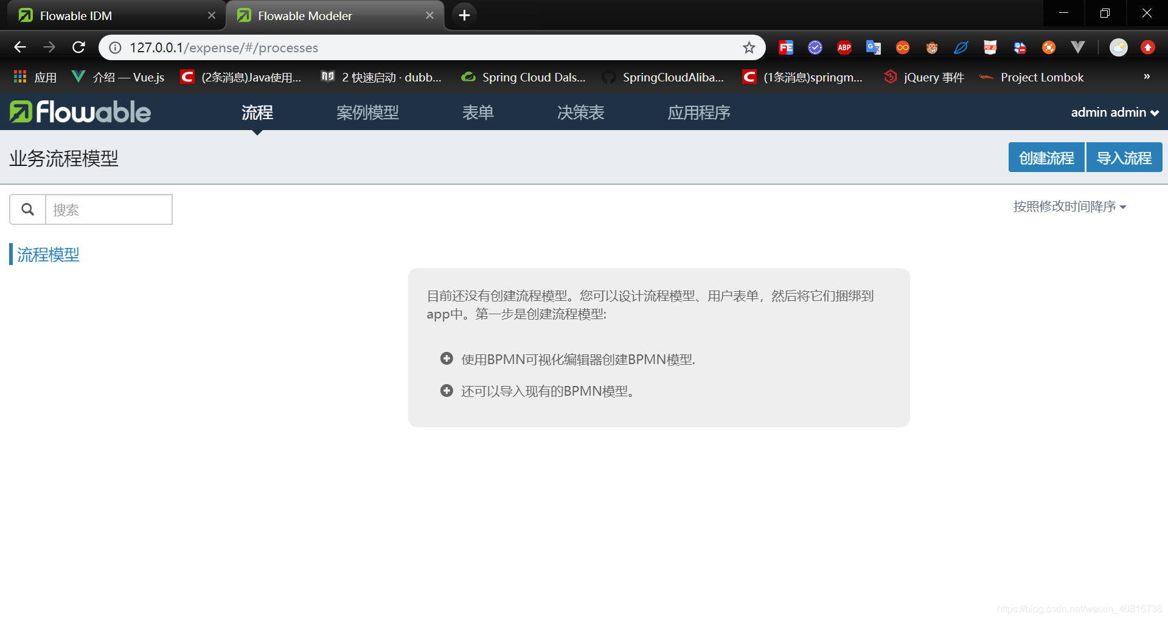
Task: Click the 导入流程 button
Action: 1124,157
